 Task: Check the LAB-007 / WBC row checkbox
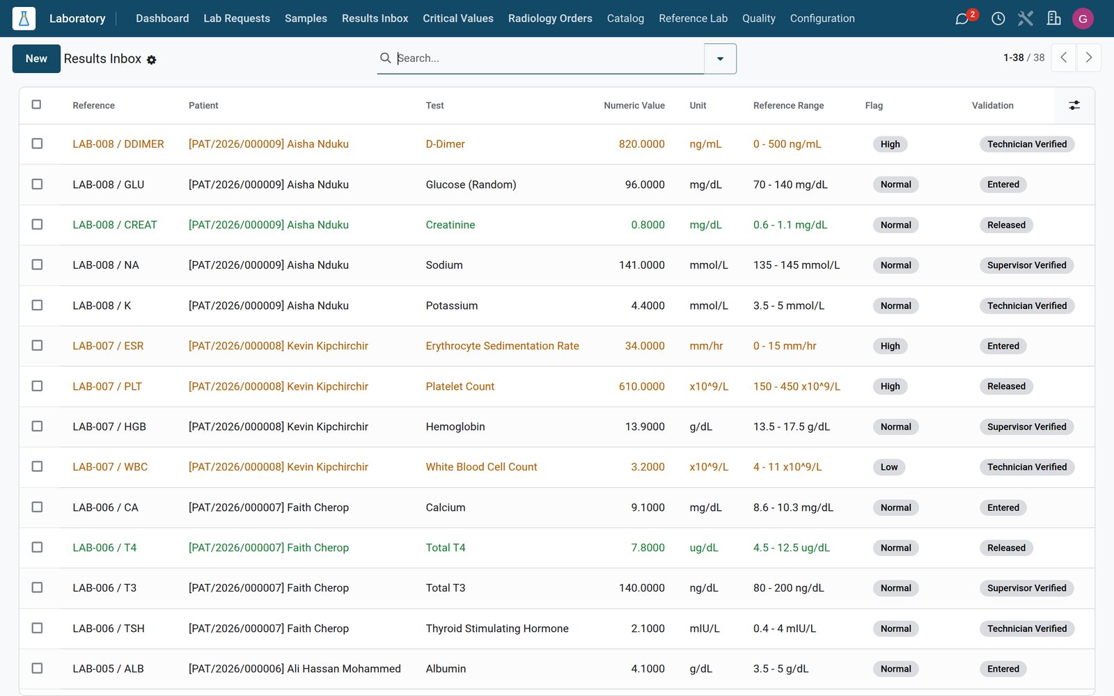[37, 466]
